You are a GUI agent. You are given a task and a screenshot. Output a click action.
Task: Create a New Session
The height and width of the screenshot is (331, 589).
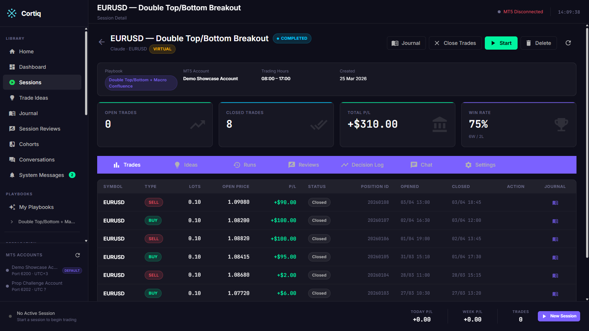click(x=559, y=316)
